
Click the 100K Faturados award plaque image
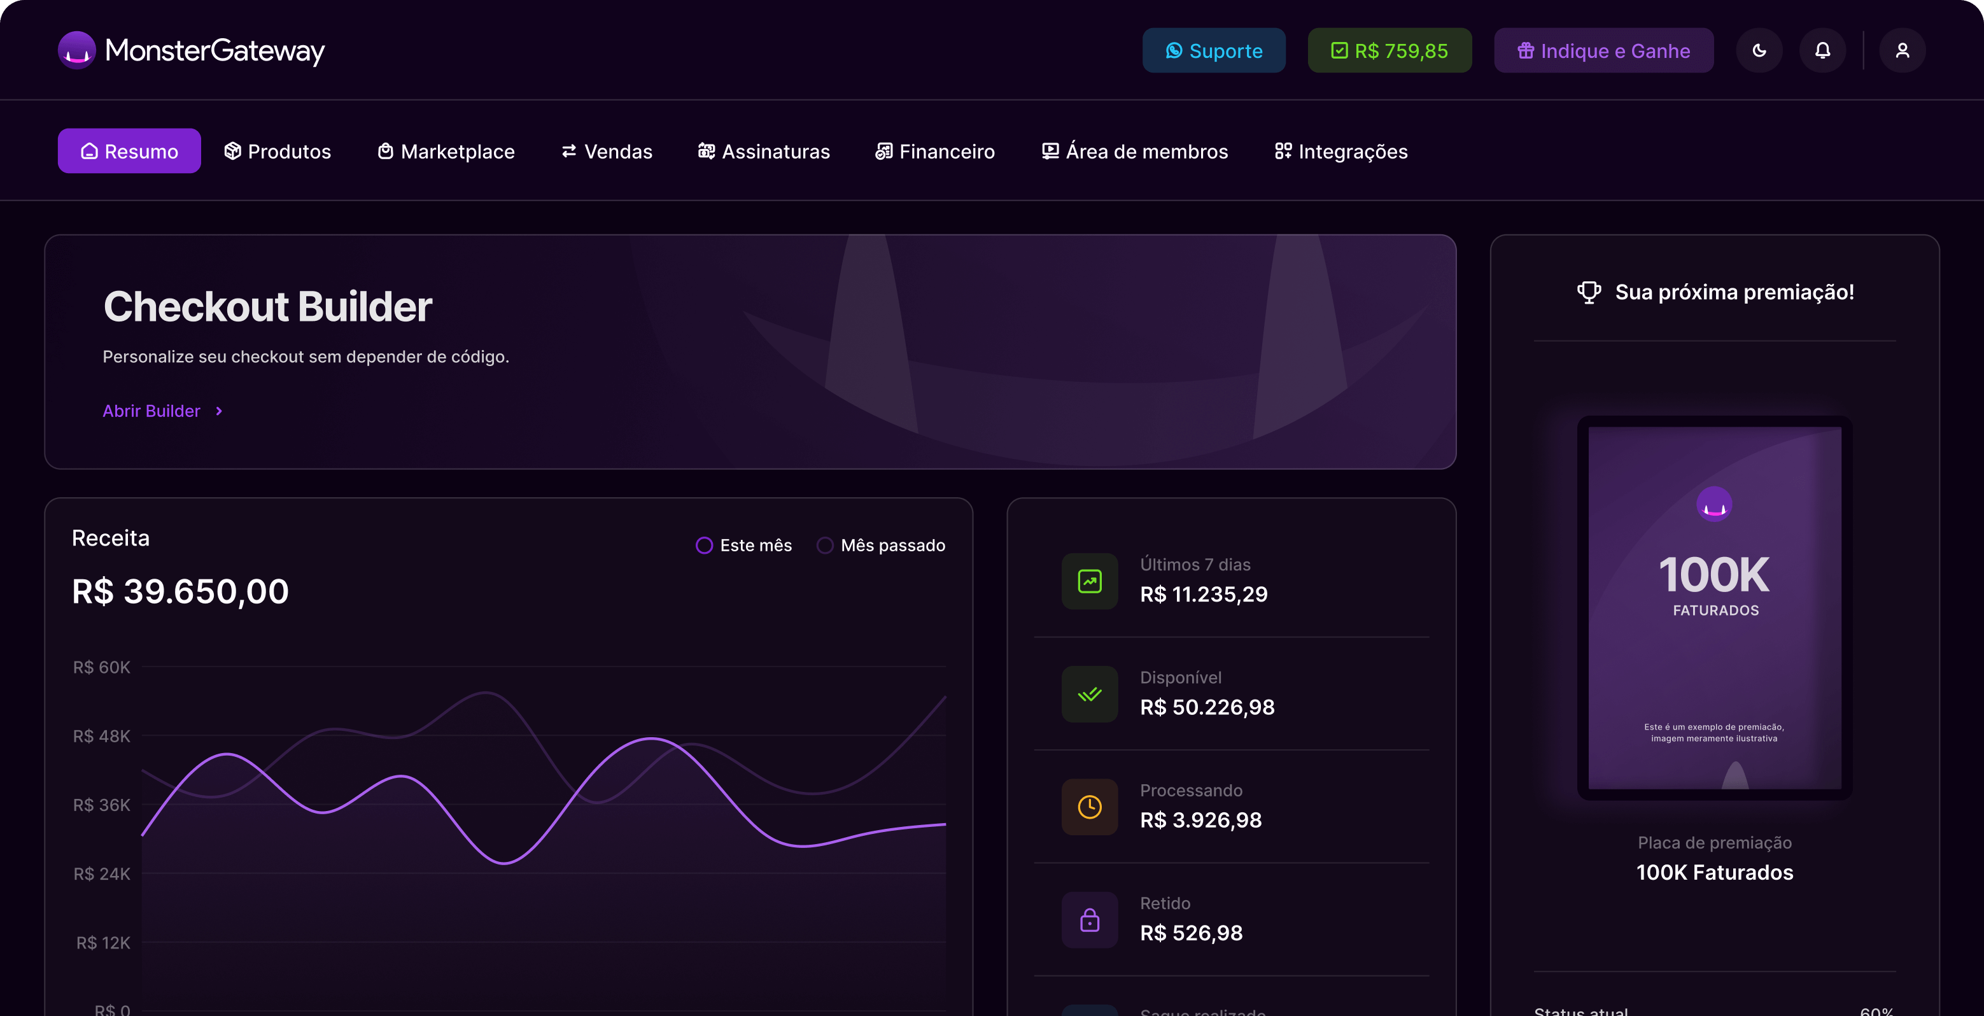pyautogui.click(x=1714, y=608)
